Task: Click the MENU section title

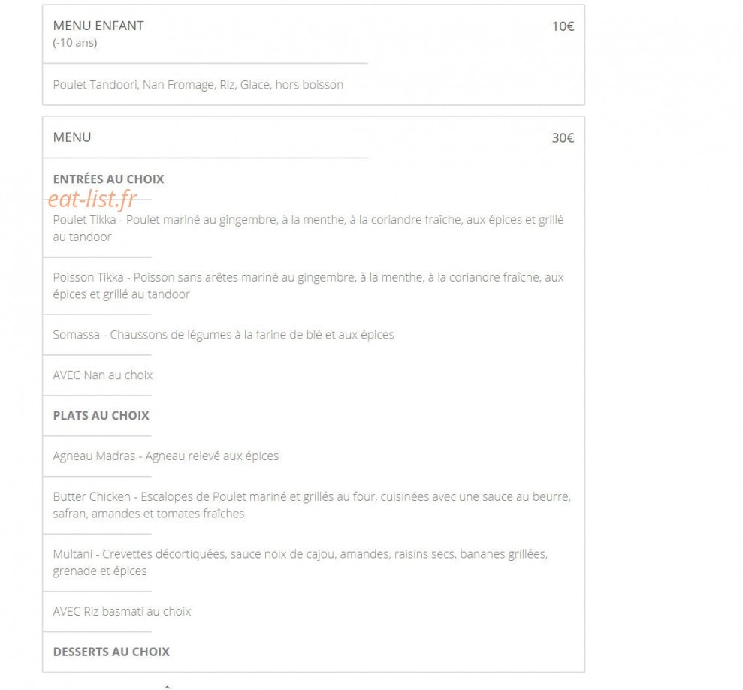Action: [x=72, y=137]
